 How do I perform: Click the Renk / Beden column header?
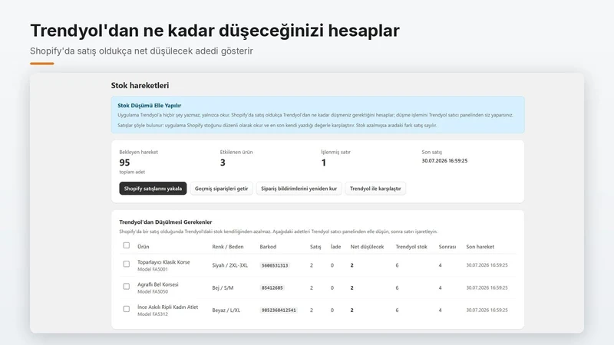228,247
